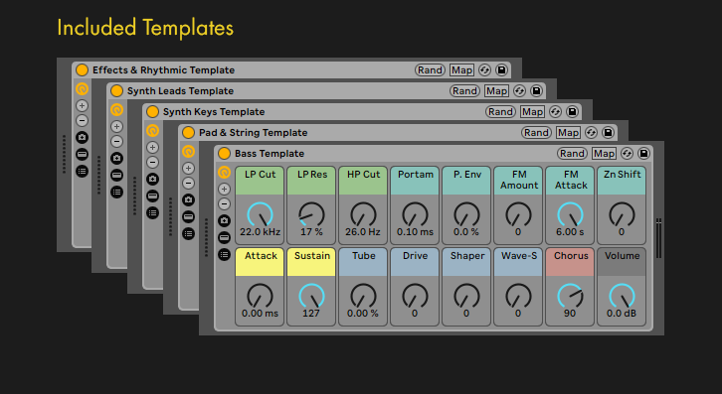This screenshot has width=722, height=394.
Task: Show chain list icon in Bass Template
Action: click(224, 237)
